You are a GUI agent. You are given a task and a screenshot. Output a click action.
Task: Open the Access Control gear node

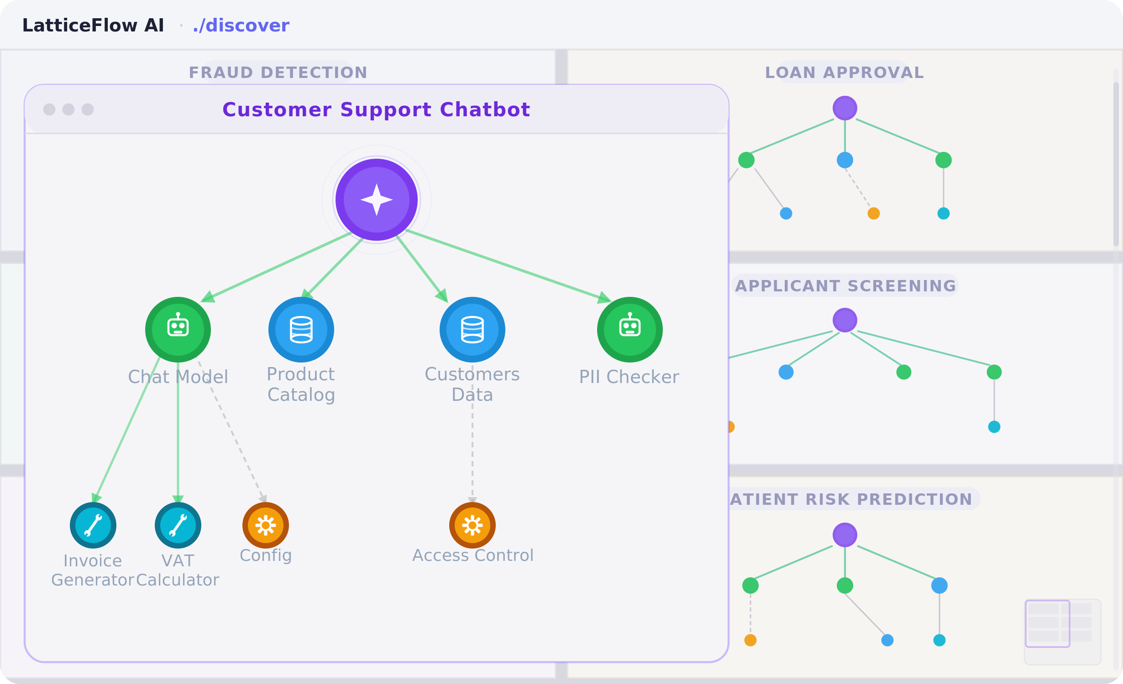472,525
